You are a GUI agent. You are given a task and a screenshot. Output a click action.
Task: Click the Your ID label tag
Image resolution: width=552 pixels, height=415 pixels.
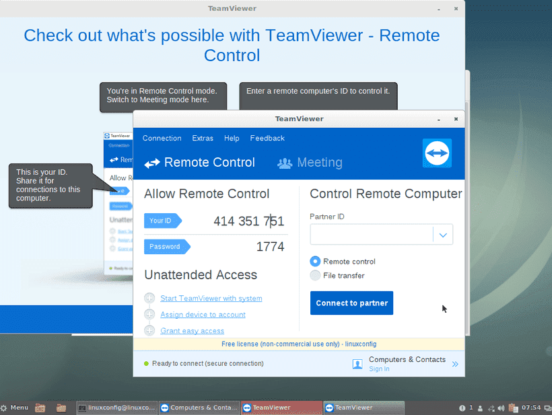tap(163, 221)
